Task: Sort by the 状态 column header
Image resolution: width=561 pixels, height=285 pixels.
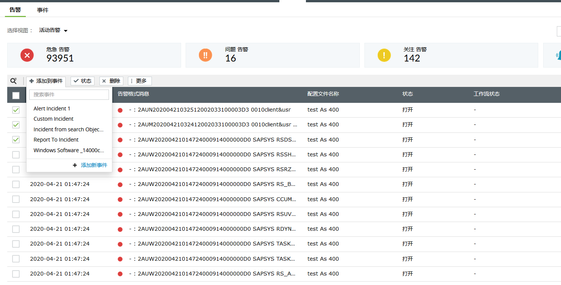Action: (x=408, y=94)
